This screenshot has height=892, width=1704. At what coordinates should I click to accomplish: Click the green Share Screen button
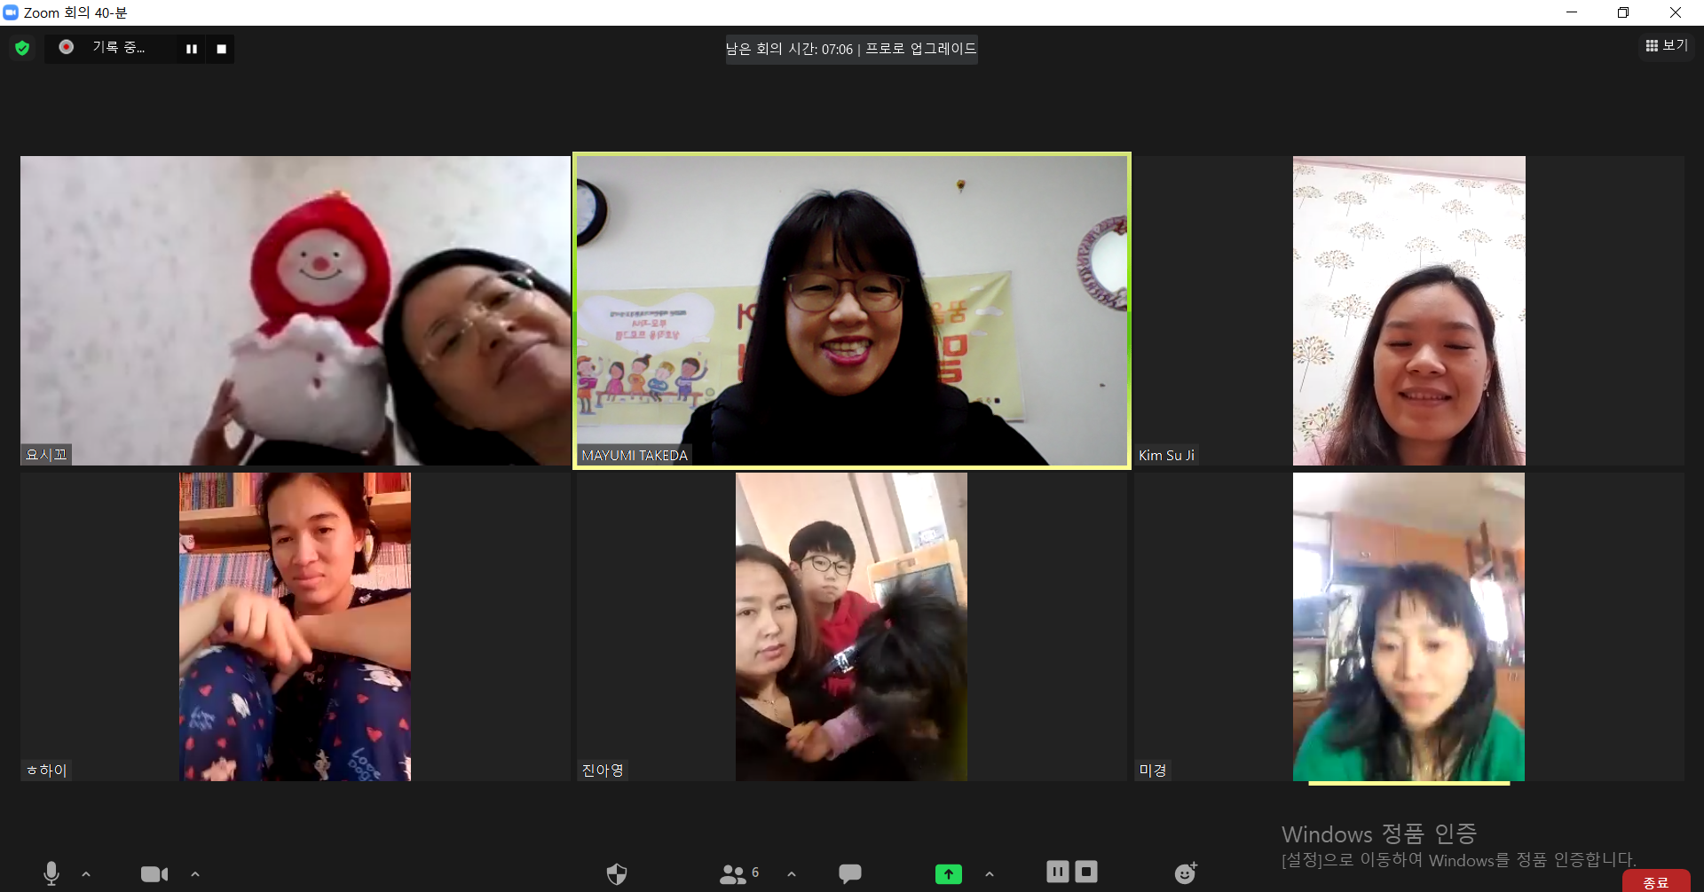point(949,874)
